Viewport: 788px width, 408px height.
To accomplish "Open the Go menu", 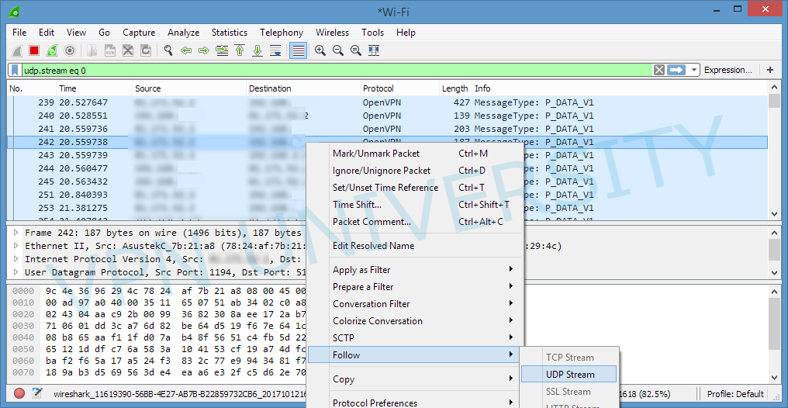I will point(104,33).
